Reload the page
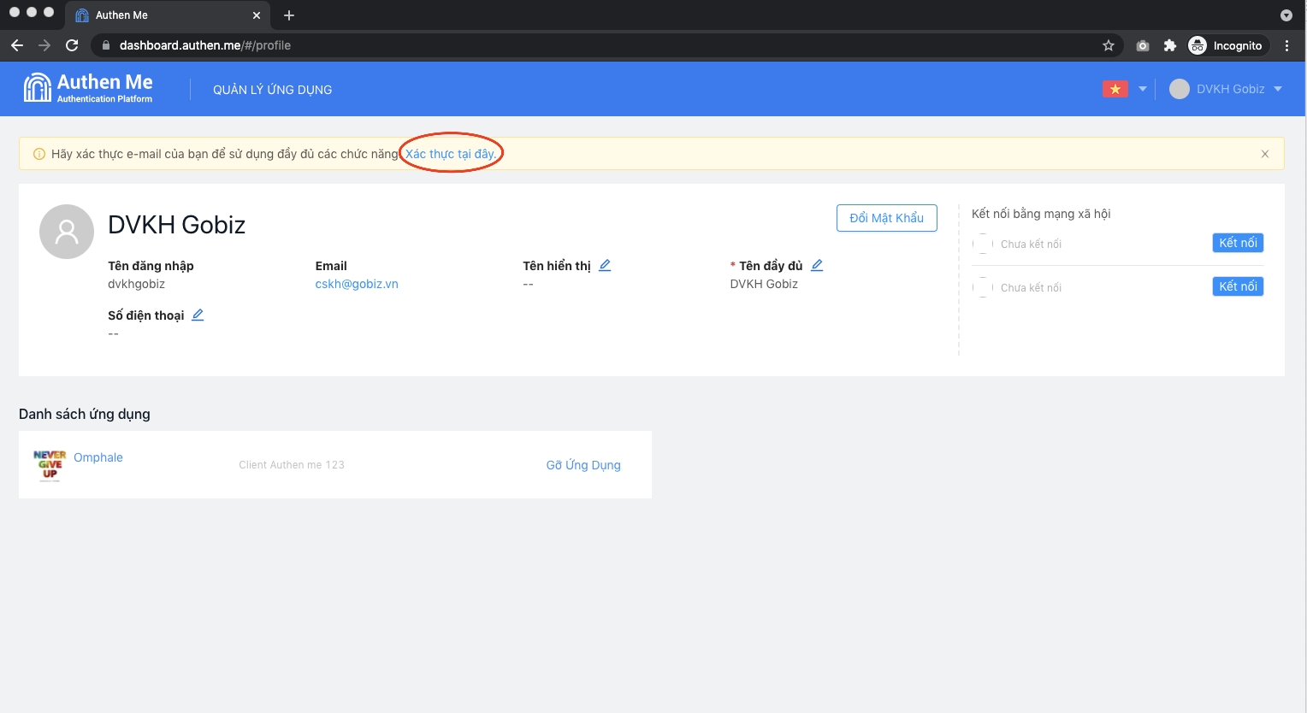The height and width of the screenshot is (713, 1307). [72, 45]
